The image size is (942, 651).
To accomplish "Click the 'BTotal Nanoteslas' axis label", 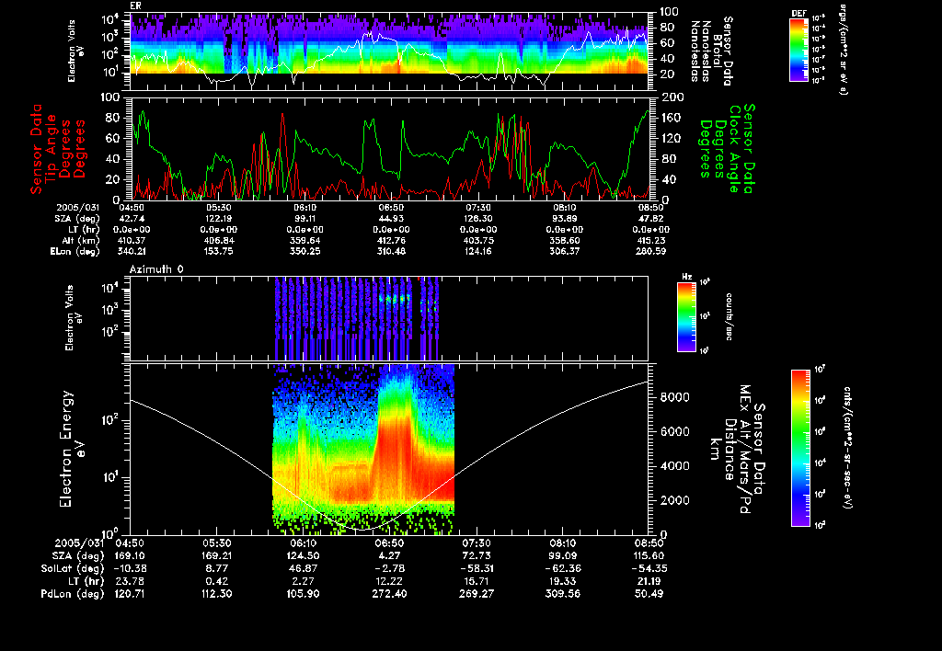I will (712, 51).
